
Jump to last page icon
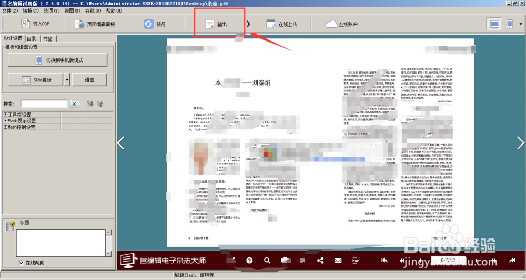tap(512, 260)
